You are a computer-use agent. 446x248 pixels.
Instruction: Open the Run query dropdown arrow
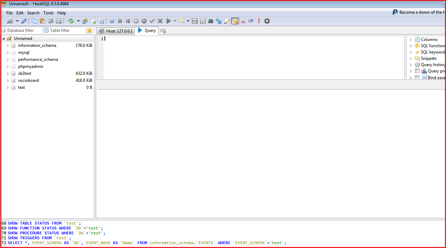click(x=175, y=21)
